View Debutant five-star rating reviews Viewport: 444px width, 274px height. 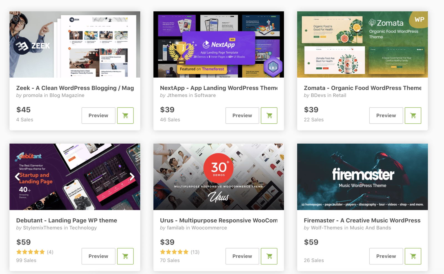[35, 252]
